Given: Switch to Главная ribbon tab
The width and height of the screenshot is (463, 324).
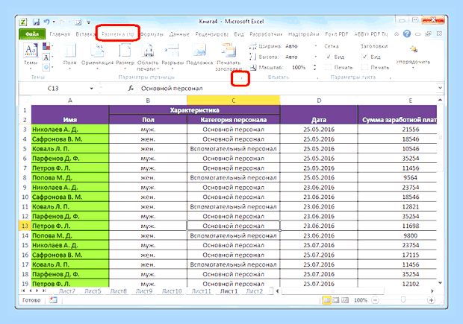Looking at the screenshot, I should pos(60,34).
